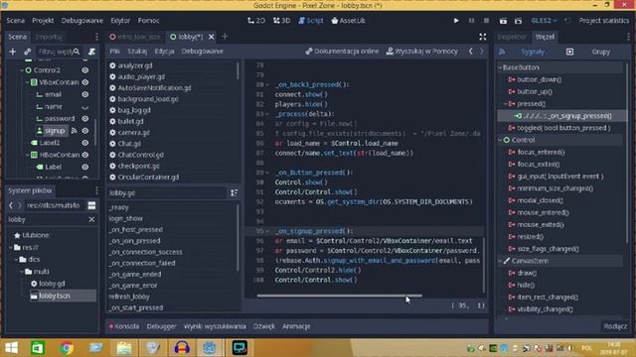Collapse the multi folder in file system
This screenshot has width=636, height=357.
(x=22, y=272)
